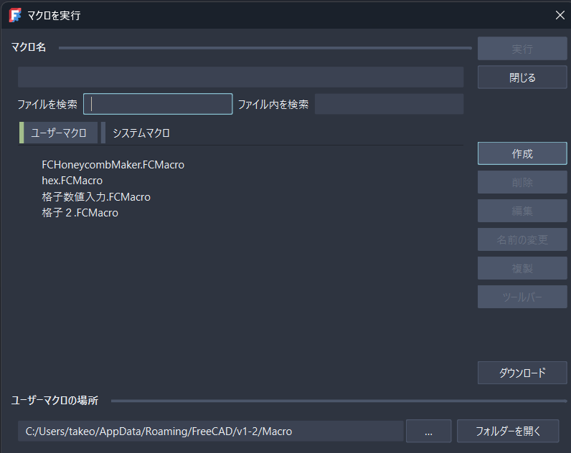Open the システムマクロ tab
571x453 pixels.
coord(141,133)
